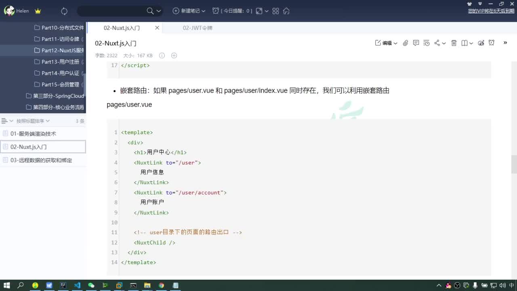Open the 按照标题排序 sort dropdown

[x=33, y=121]
